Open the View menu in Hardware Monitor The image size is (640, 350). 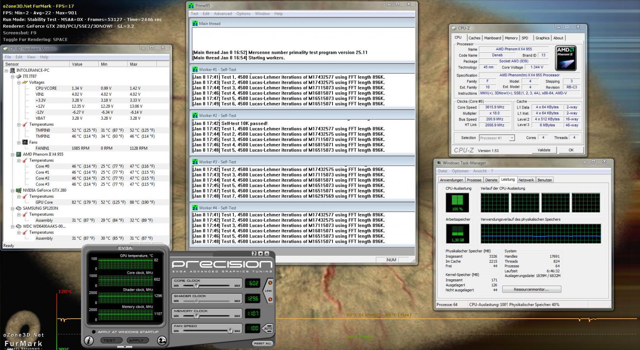31,57
